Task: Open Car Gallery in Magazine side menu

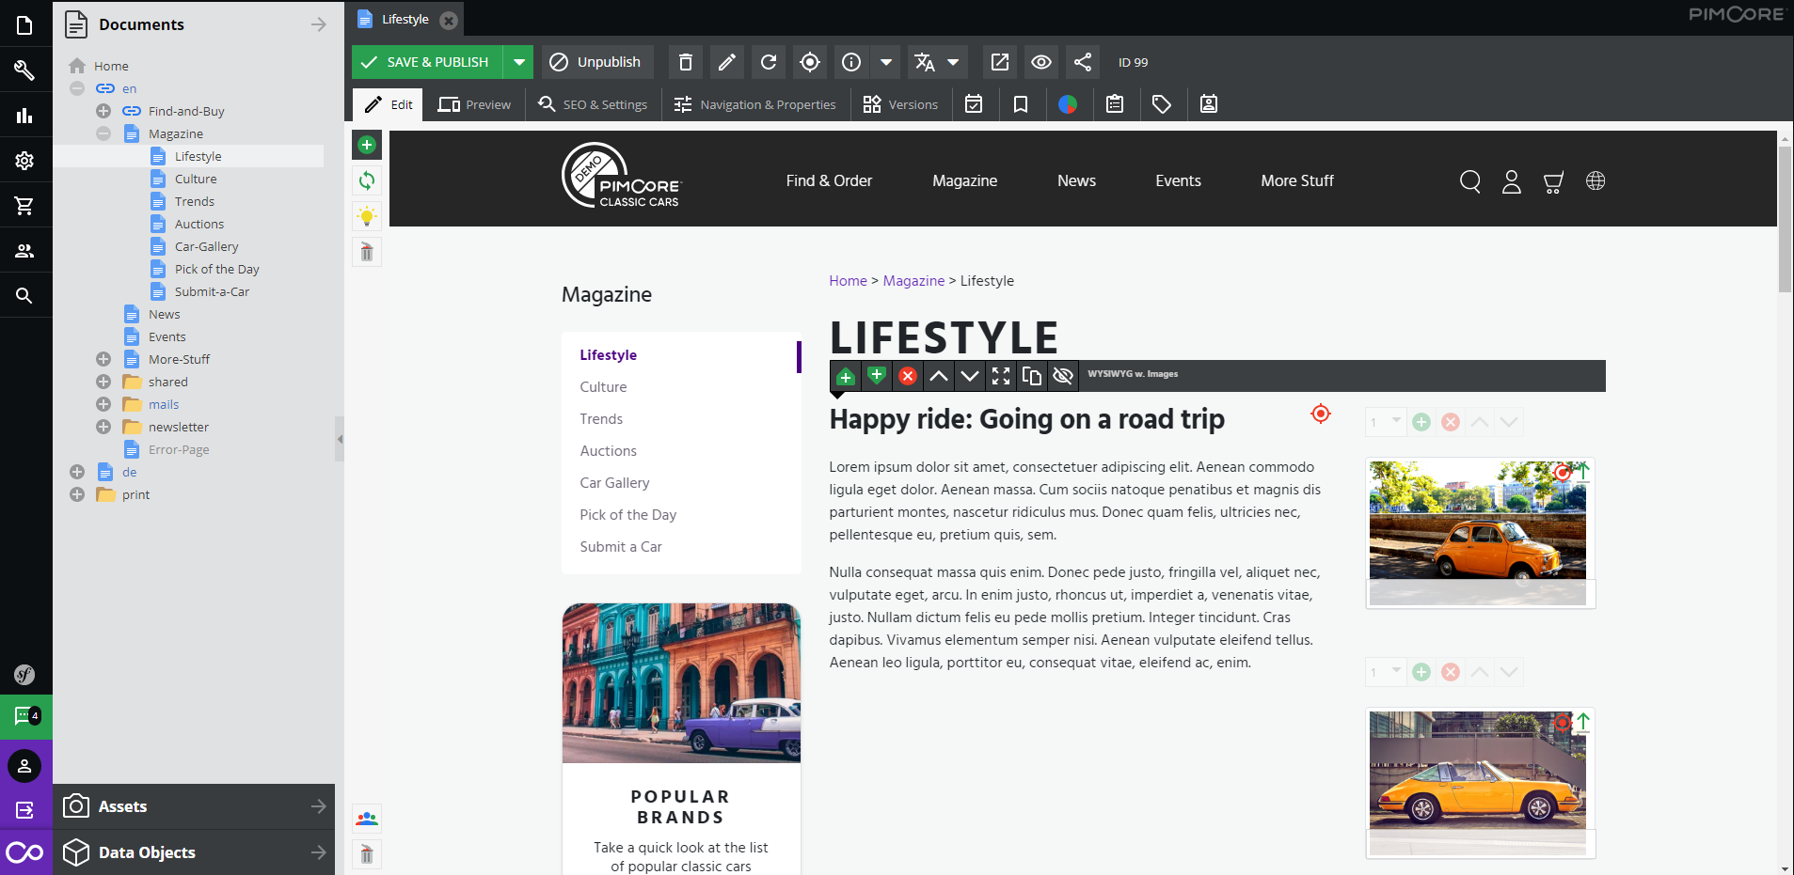Action: point(614,483)
